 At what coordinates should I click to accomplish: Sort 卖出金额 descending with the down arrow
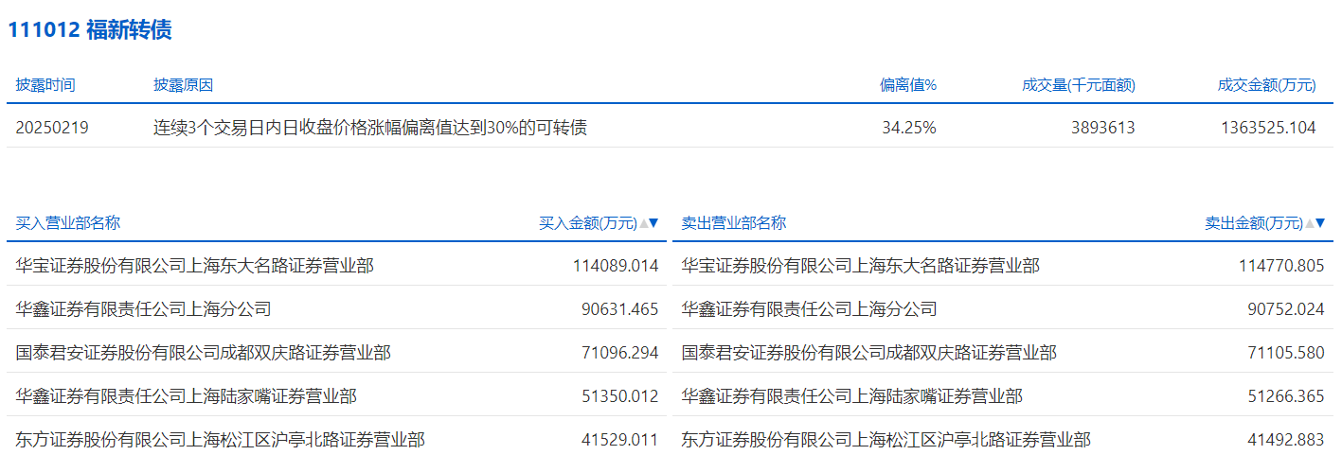1320,223
